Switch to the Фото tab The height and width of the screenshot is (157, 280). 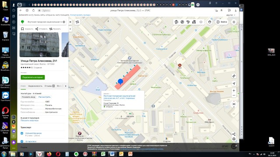(59, 86)
